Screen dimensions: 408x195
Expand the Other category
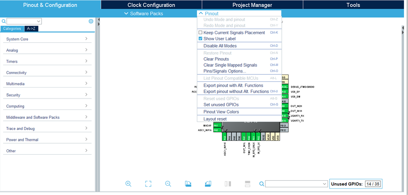tap(47, 151)
